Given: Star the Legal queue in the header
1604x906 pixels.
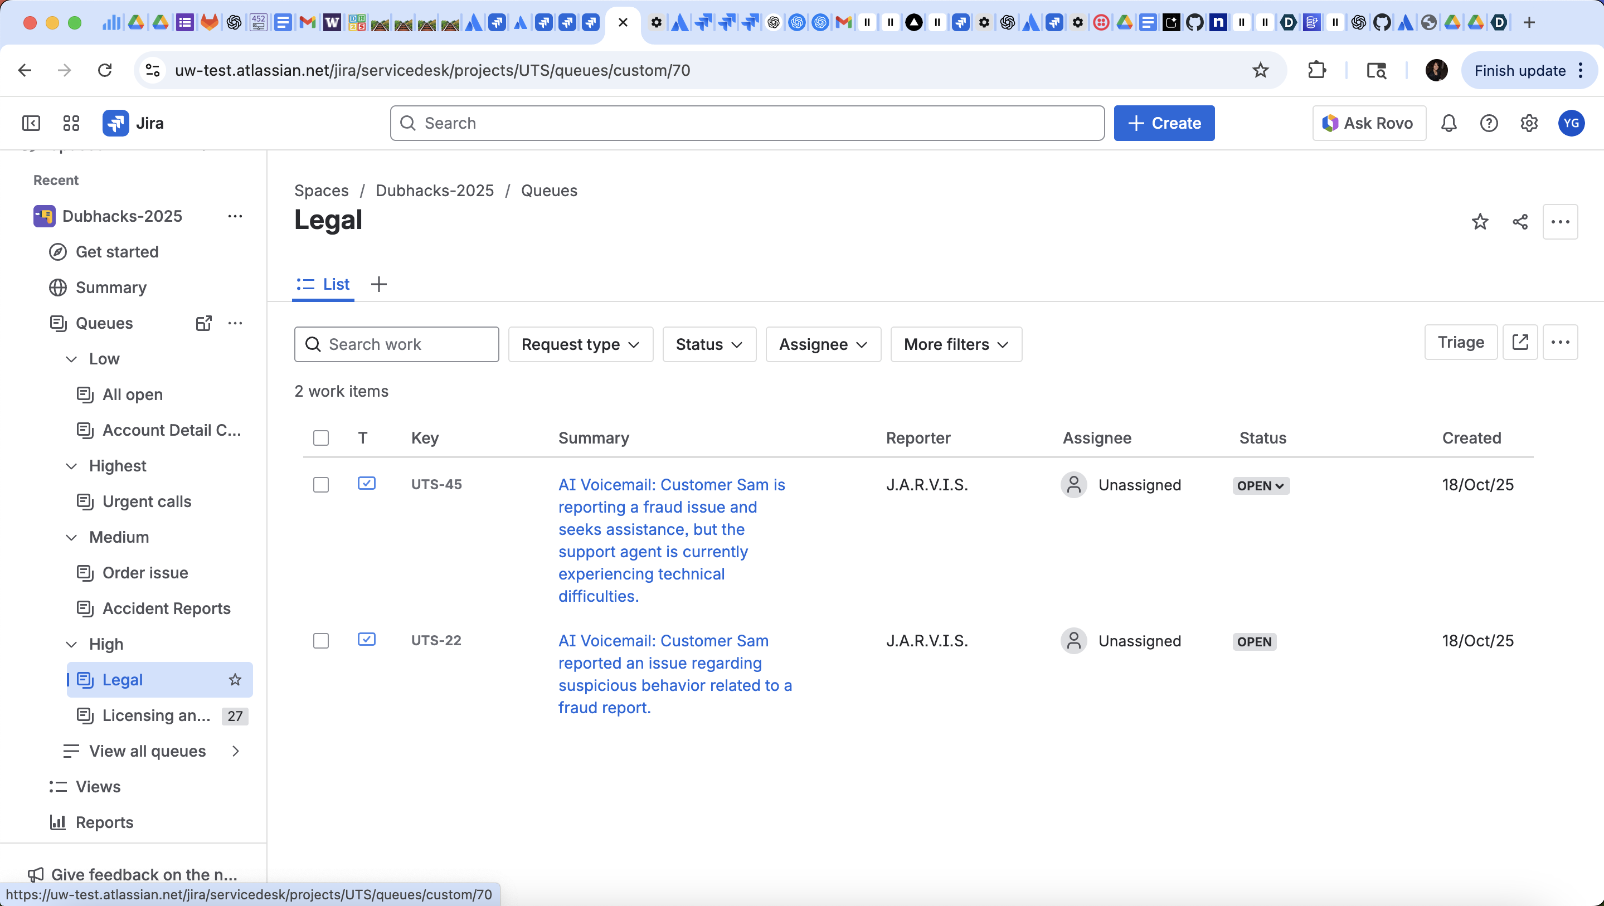Looking at the screenshot, I should coord(1480,222).
